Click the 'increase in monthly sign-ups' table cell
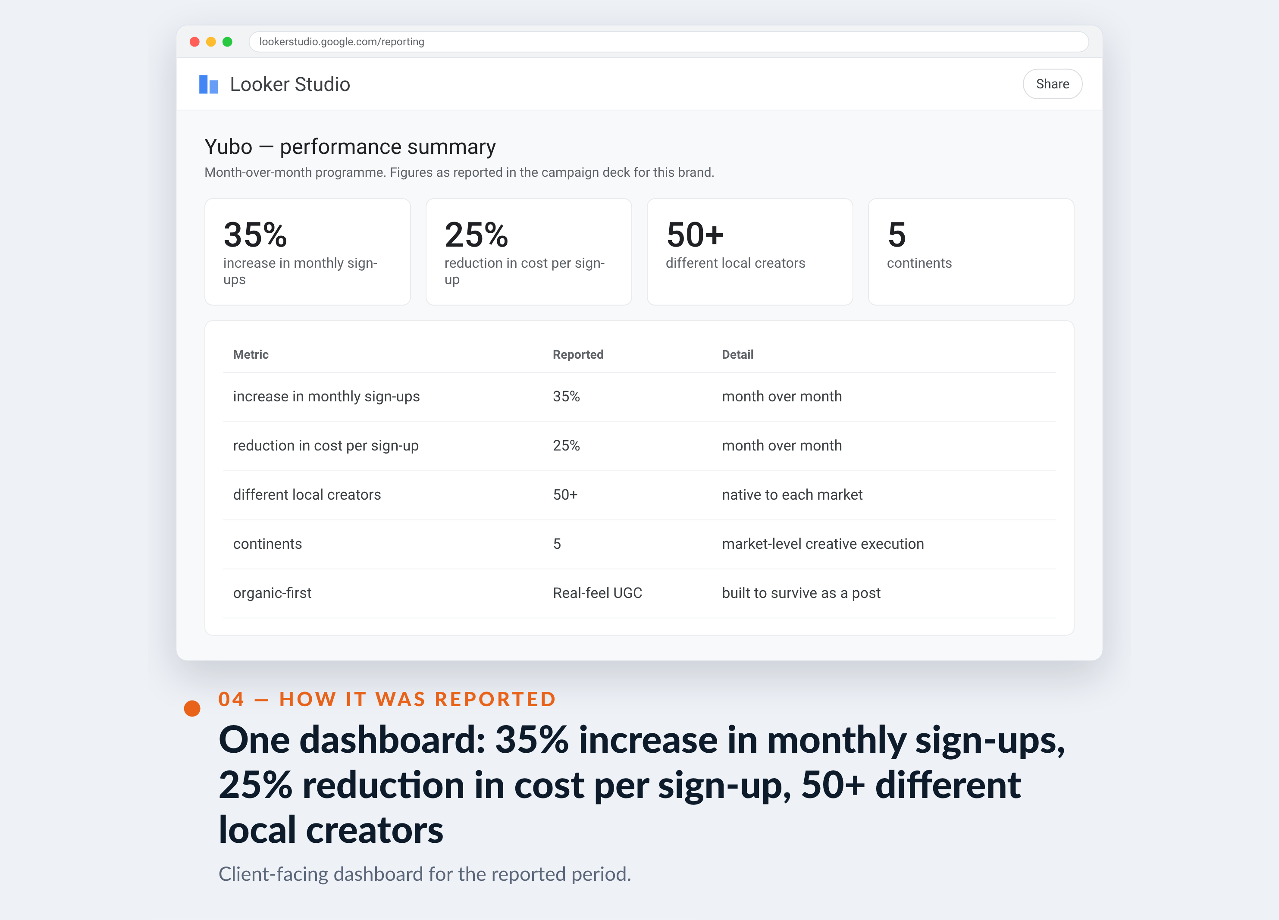Screen dimensions: 1279x920 pos(326,397)
